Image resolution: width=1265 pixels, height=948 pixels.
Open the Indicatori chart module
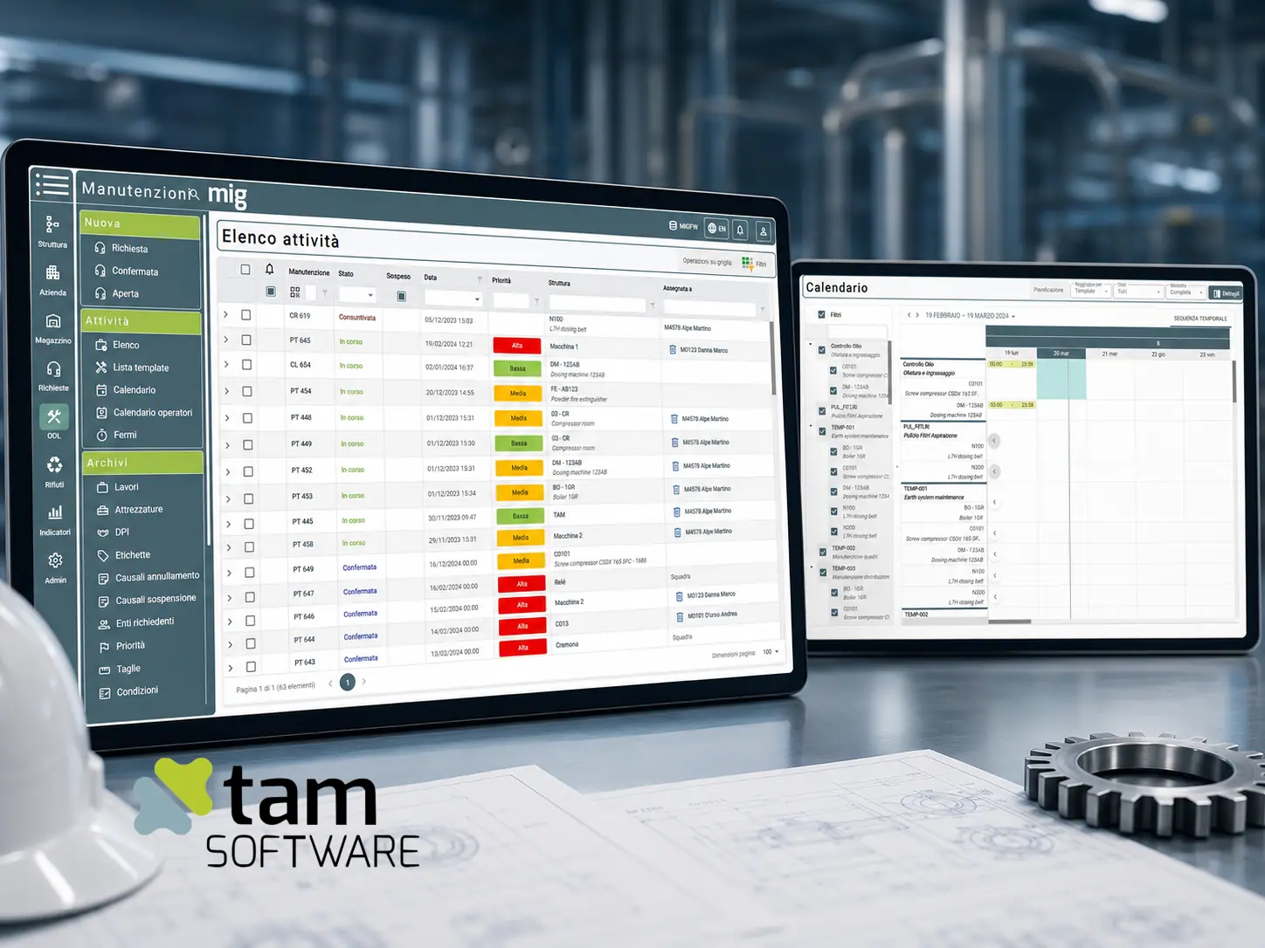coord(55,519)
